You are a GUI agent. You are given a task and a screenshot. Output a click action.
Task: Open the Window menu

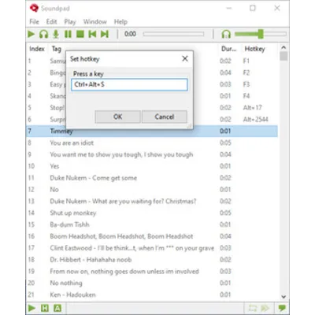point(95,22)
